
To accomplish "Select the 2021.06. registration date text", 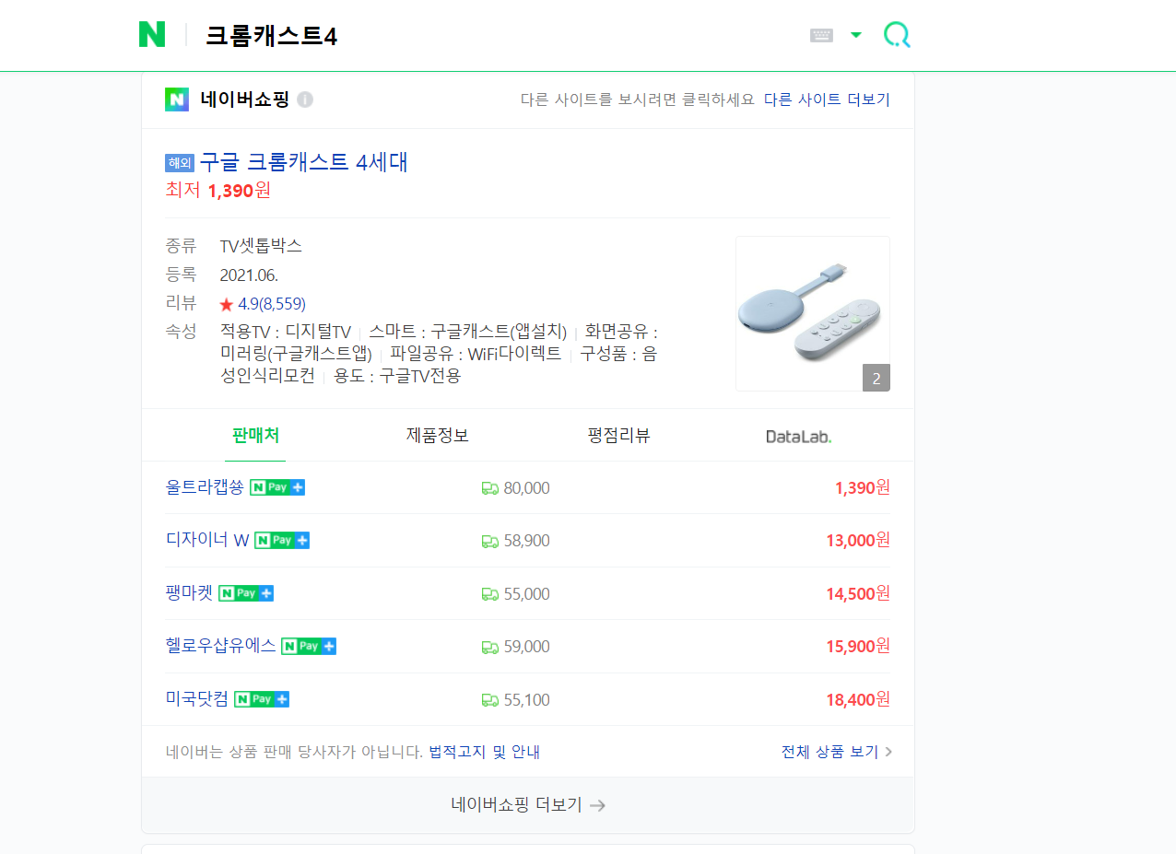I will 249,275.
